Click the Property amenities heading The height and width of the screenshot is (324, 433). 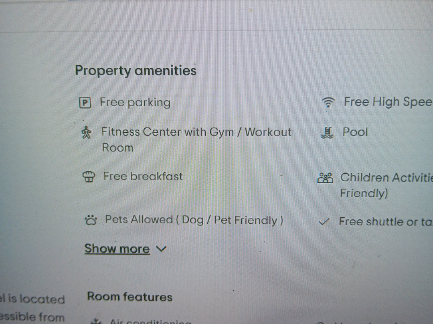point(136,71)
